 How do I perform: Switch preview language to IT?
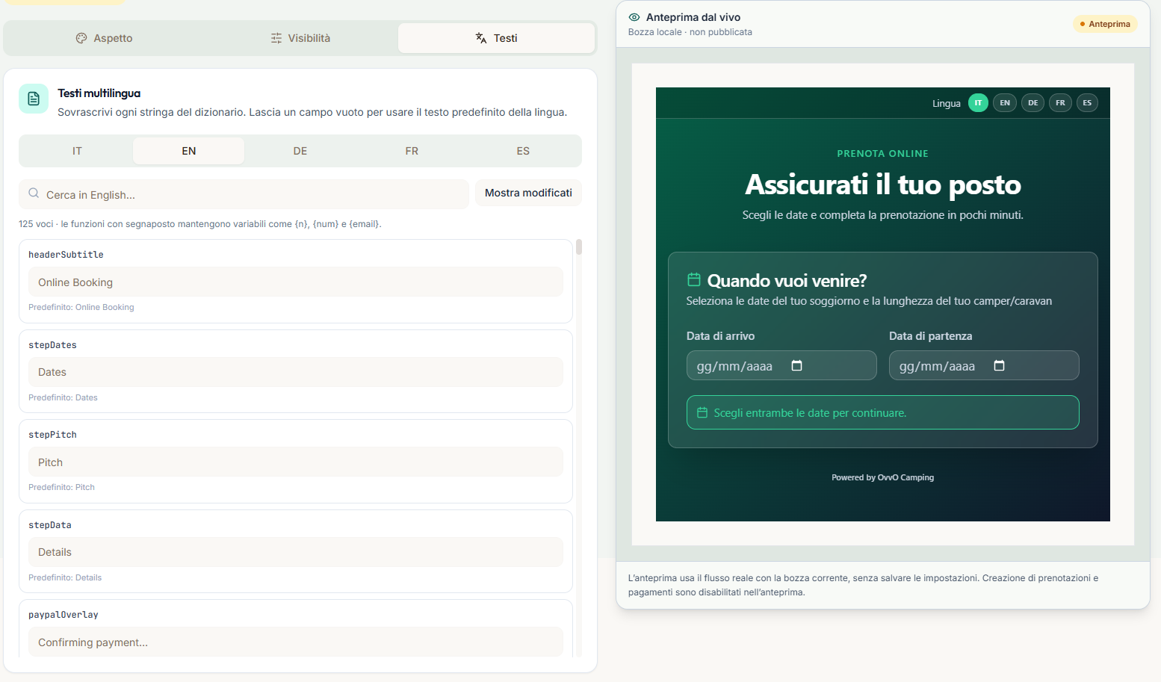click(978, 103)
